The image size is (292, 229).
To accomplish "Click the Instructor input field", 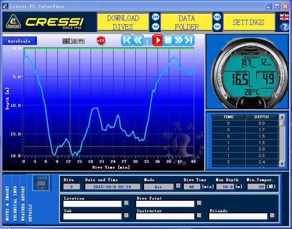I will tap(165, 216).
